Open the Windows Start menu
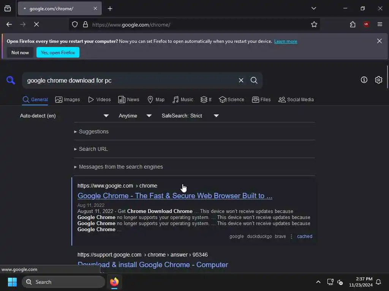Screen dimensions: 389x291 click(12, 282)
